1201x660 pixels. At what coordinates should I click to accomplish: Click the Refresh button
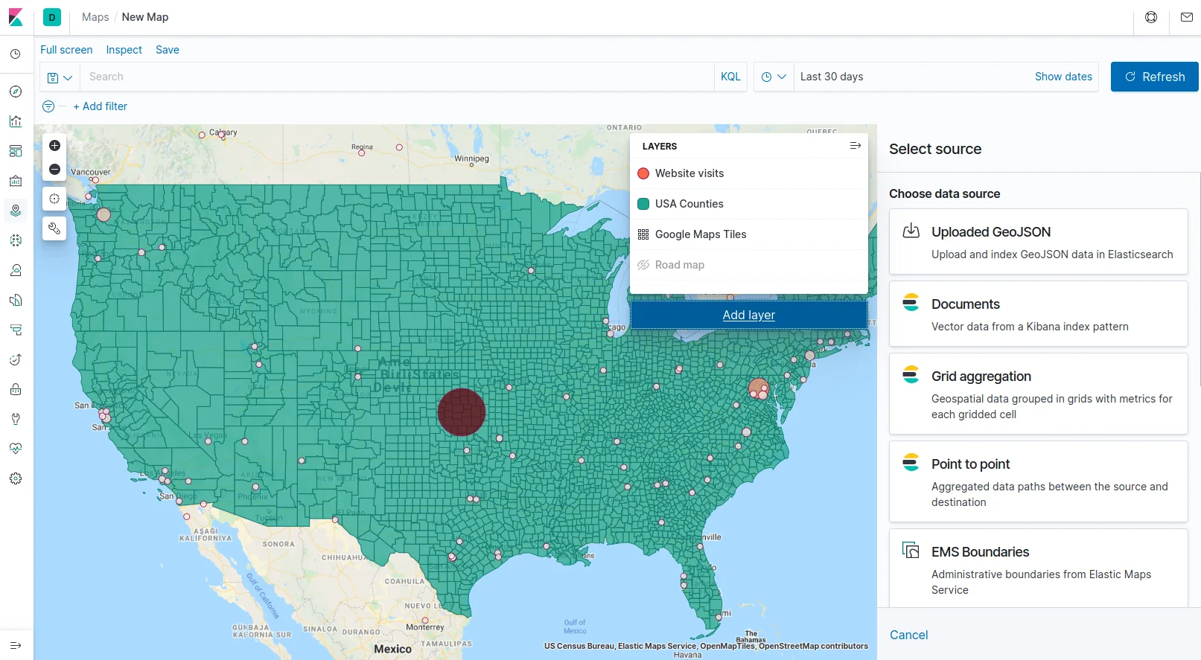click(1154, 77)
